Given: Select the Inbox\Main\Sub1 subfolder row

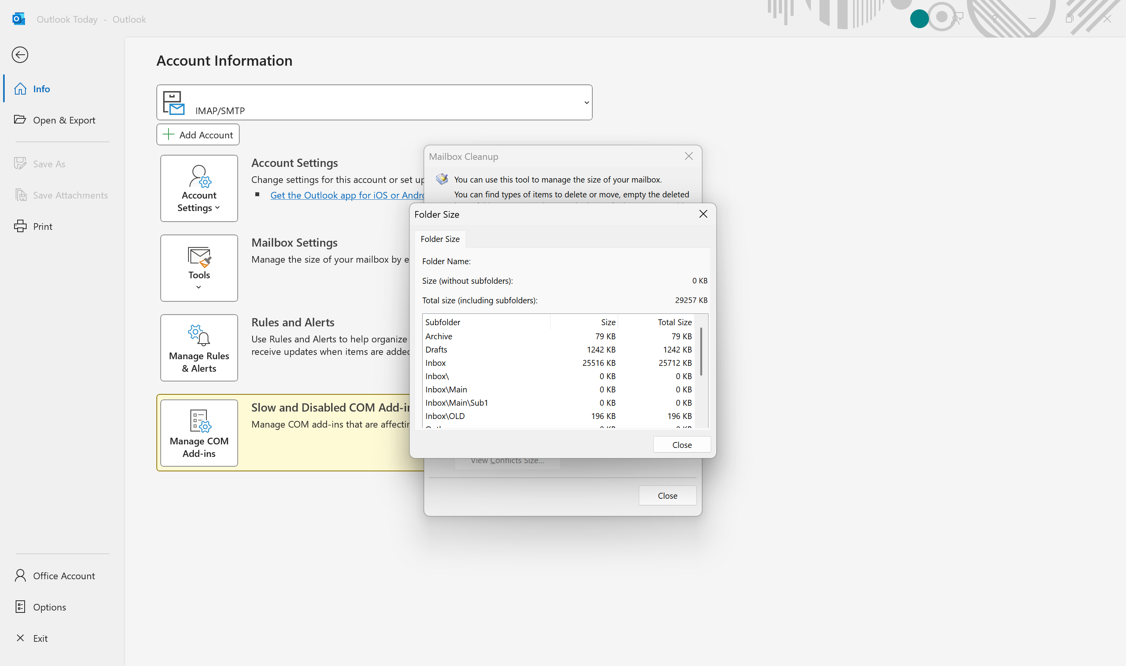Looking at the screenshot, I should 558,403.
